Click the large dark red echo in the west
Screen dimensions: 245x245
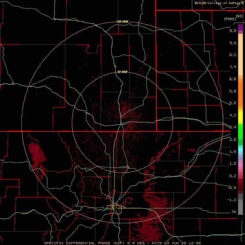pos(37,154)
